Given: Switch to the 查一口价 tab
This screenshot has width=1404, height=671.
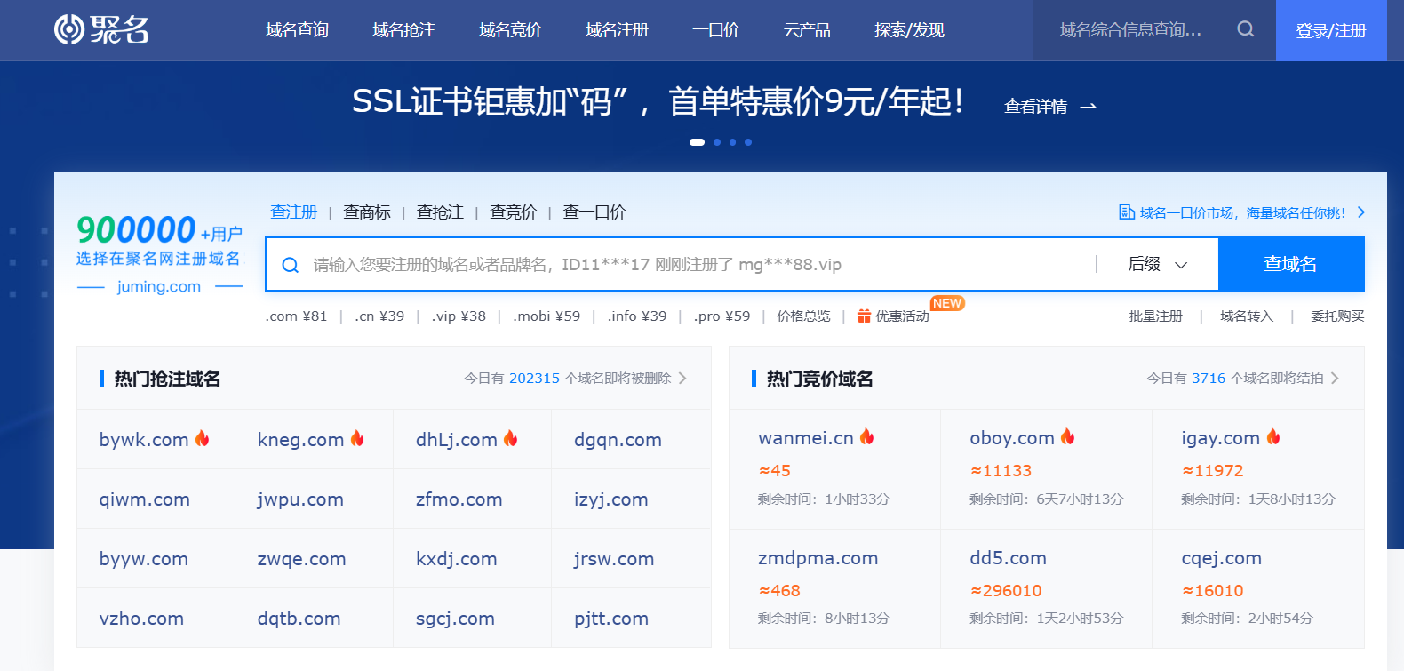Looking at the screenshot, I should [x=594, y=212].
